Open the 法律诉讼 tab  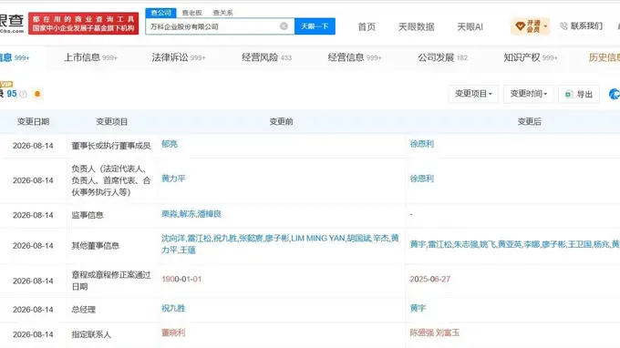tap(179, 57)
